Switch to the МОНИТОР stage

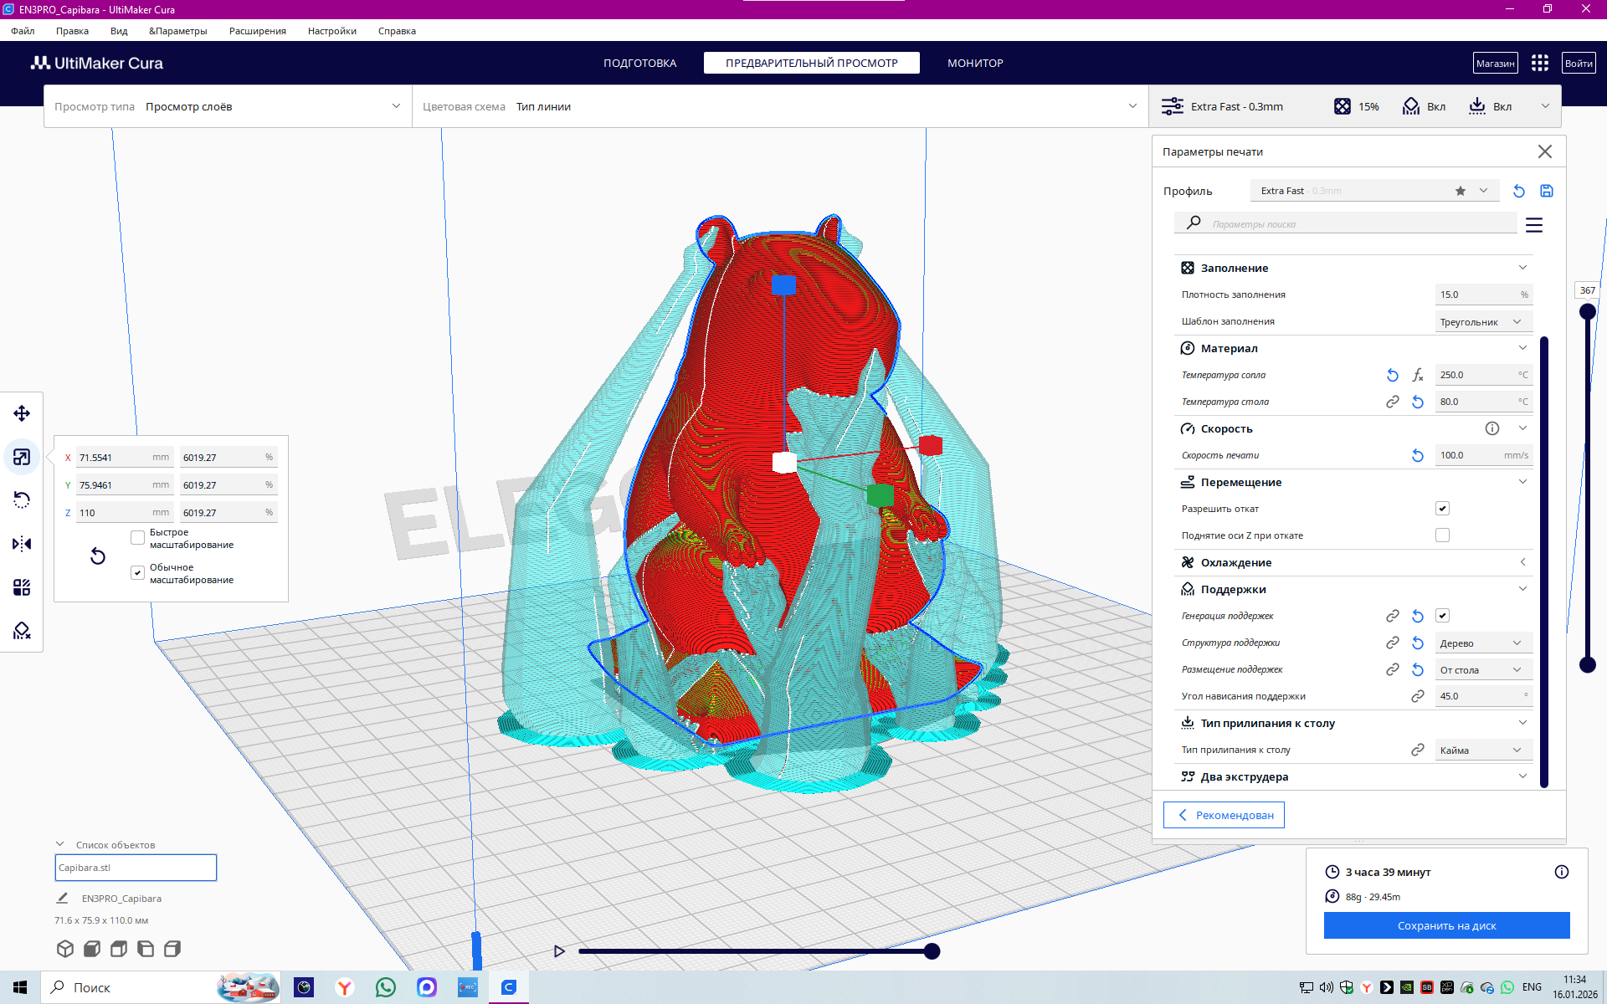[x=975, y=63]
